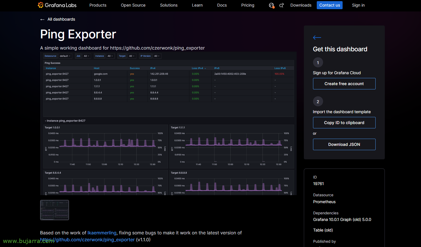This screenshot has height=247, width=421.
Task: Open the Solutions menu
Action: pyautogui.click(x=169, y=5)
